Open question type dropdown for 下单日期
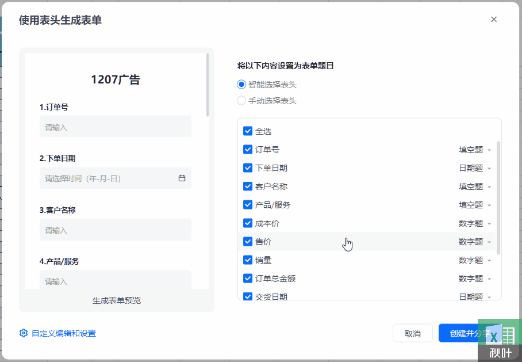This screenshot has width=522, height=362. (475, 168)
